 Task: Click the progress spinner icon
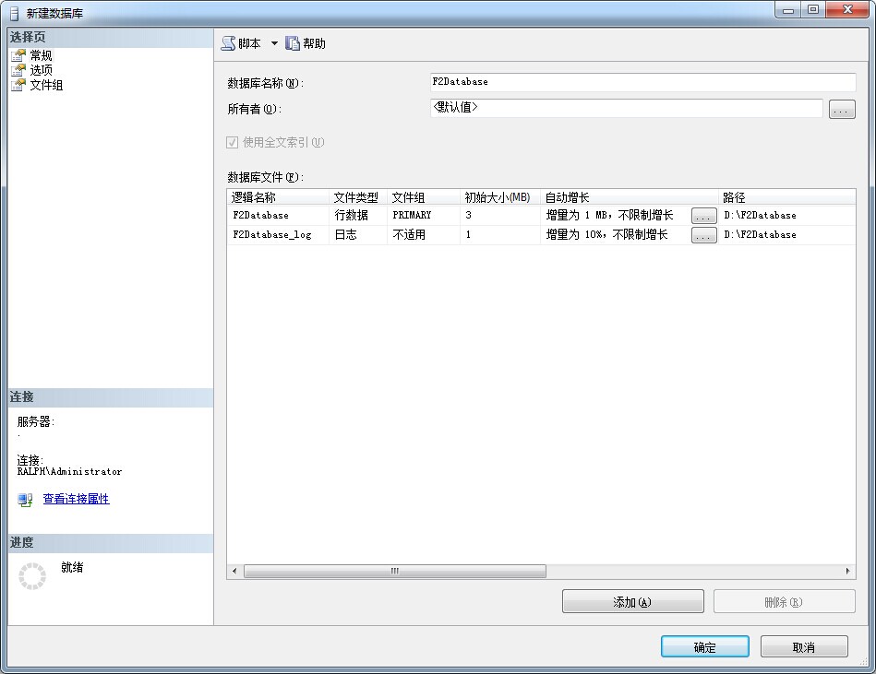click(x=32, y=576)
